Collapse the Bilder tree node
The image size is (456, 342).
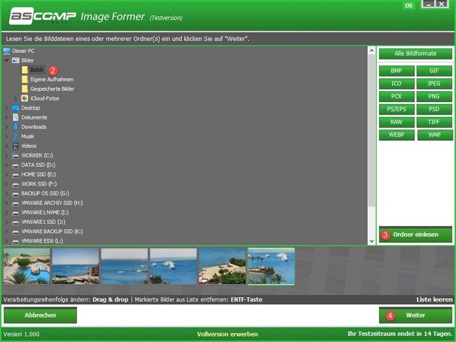pyautogui.click(x=6, y=60)
